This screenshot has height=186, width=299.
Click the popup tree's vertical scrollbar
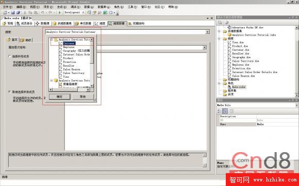92,63
